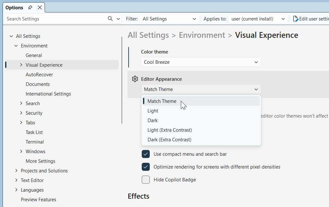Click the Options tab header
This screenshot has height=207, width=329.
14,7
